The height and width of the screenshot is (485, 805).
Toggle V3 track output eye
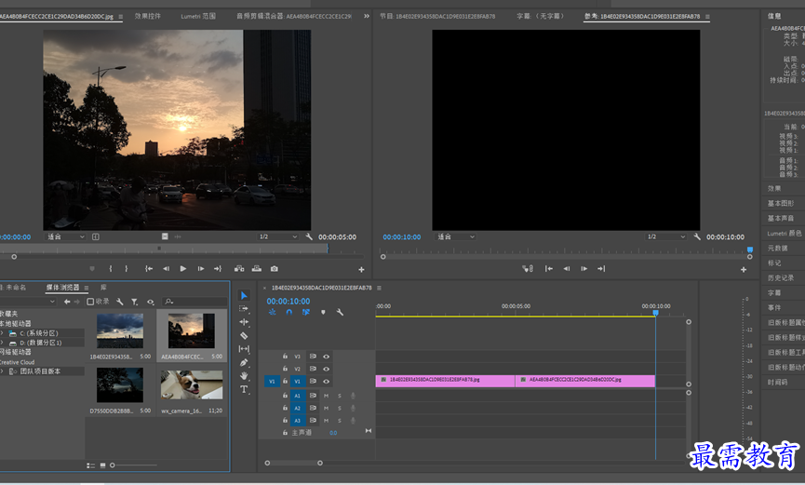(326, 356)
